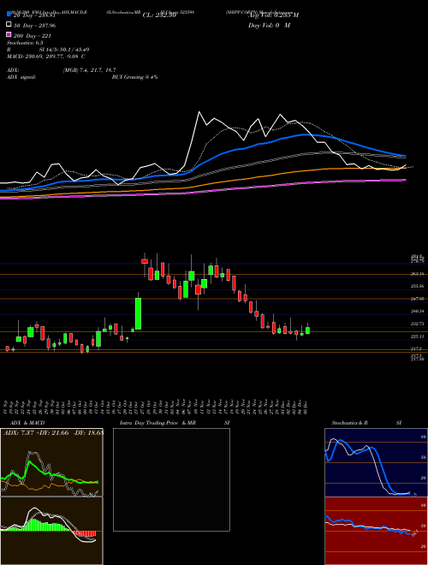Image resolution: width=428 pixels, height=565 pixels.
Task: Open the blue Stochastics chart panel
Action: [376, 462]
